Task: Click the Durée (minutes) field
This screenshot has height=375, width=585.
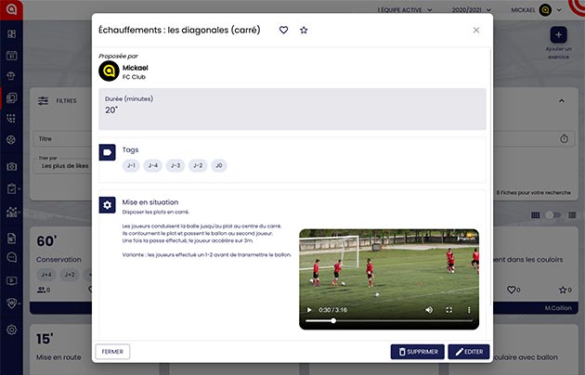Action: 292,109
